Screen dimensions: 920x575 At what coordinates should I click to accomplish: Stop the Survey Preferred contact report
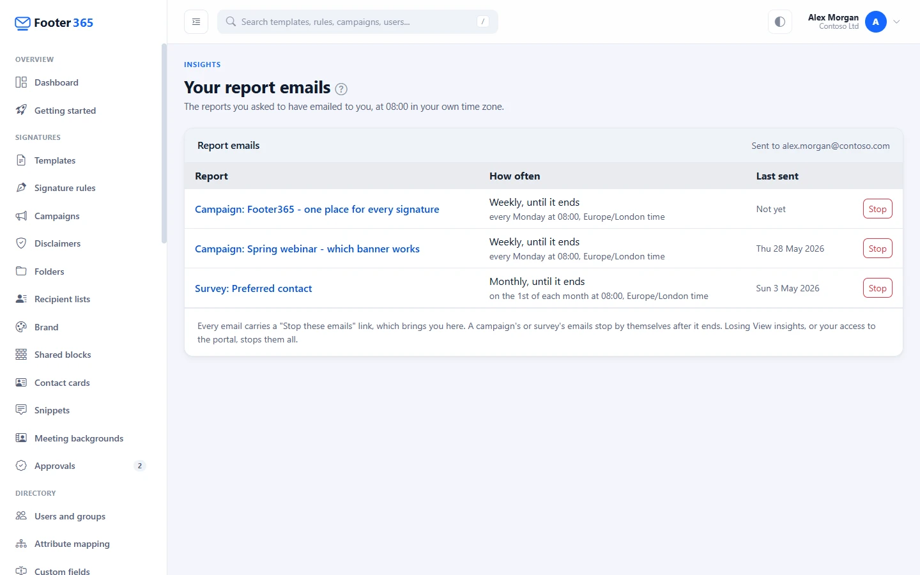877,288
